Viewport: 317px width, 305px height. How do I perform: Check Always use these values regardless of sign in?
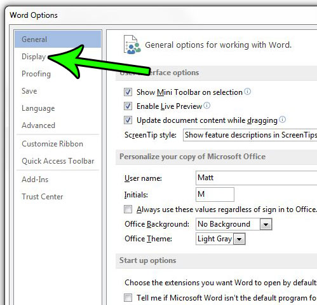pyautogui.click(x=128, y=209)
